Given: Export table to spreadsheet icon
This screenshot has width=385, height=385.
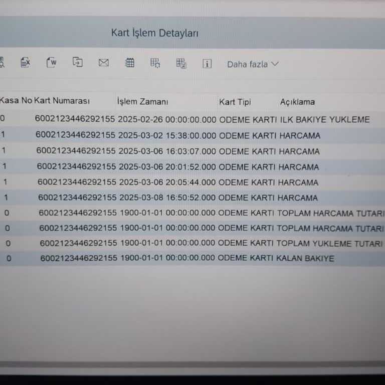Looking at the screenshot, I should [x=25, y=62].
